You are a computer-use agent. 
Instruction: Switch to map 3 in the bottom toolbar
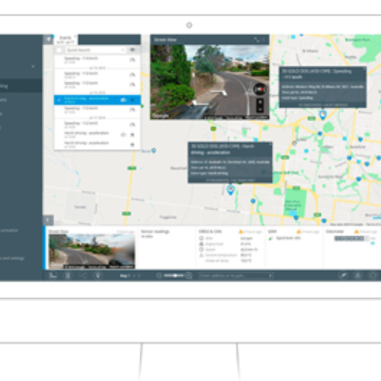point(139,276)
